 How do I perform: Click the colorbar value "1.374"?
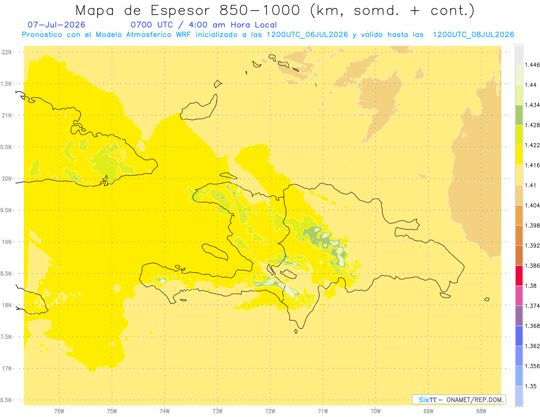pyautogui.click(x=533, y=306)
